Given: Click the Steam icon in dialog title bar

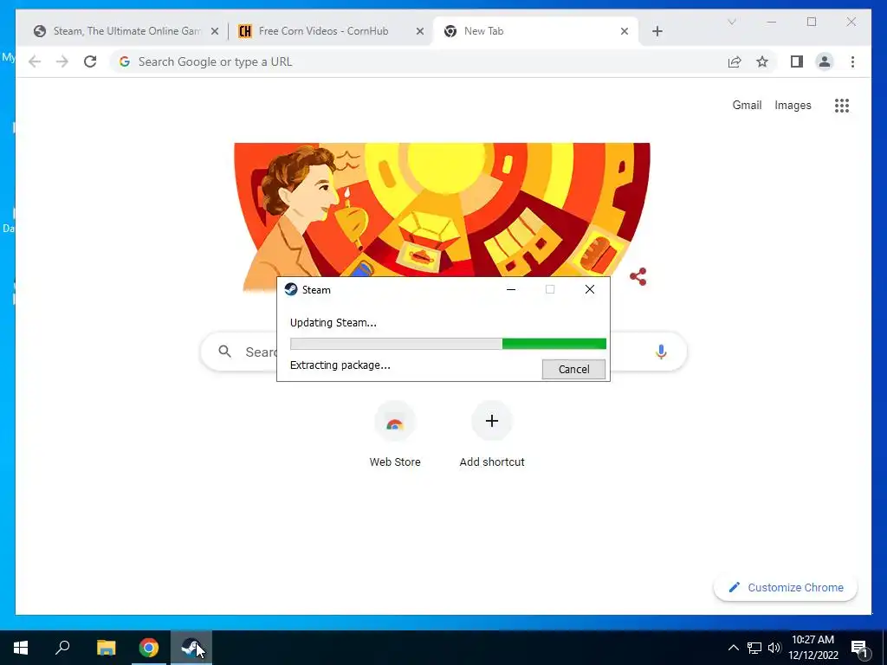Looking at the screenshot, I should point(291,289).
